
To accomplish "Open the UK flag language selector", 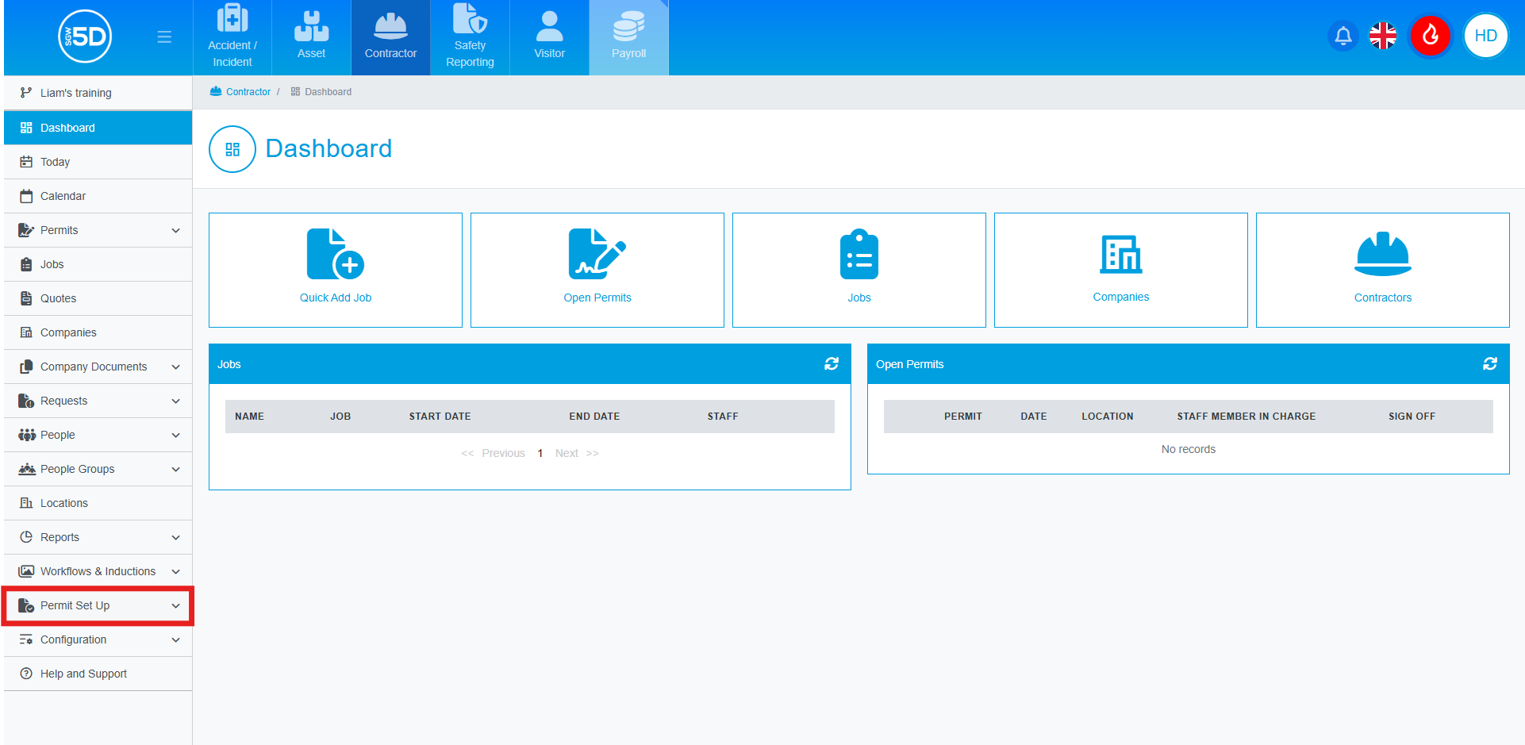I will (1382, 36).
